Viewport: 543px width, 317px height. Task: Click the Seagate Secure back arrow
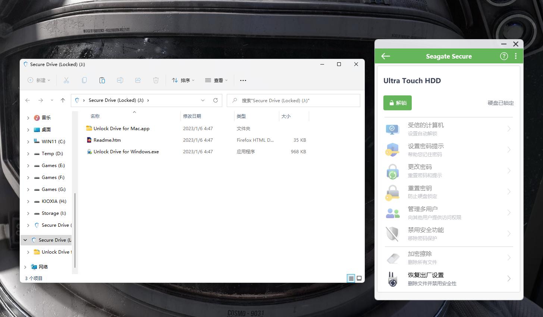tap(386, 56)
